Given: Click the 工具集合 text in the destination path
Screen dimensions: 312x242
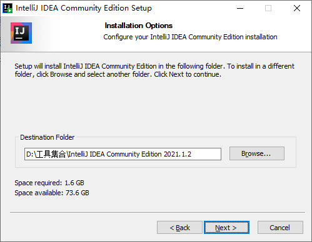Looking at the screenshot, I should 51,154.
